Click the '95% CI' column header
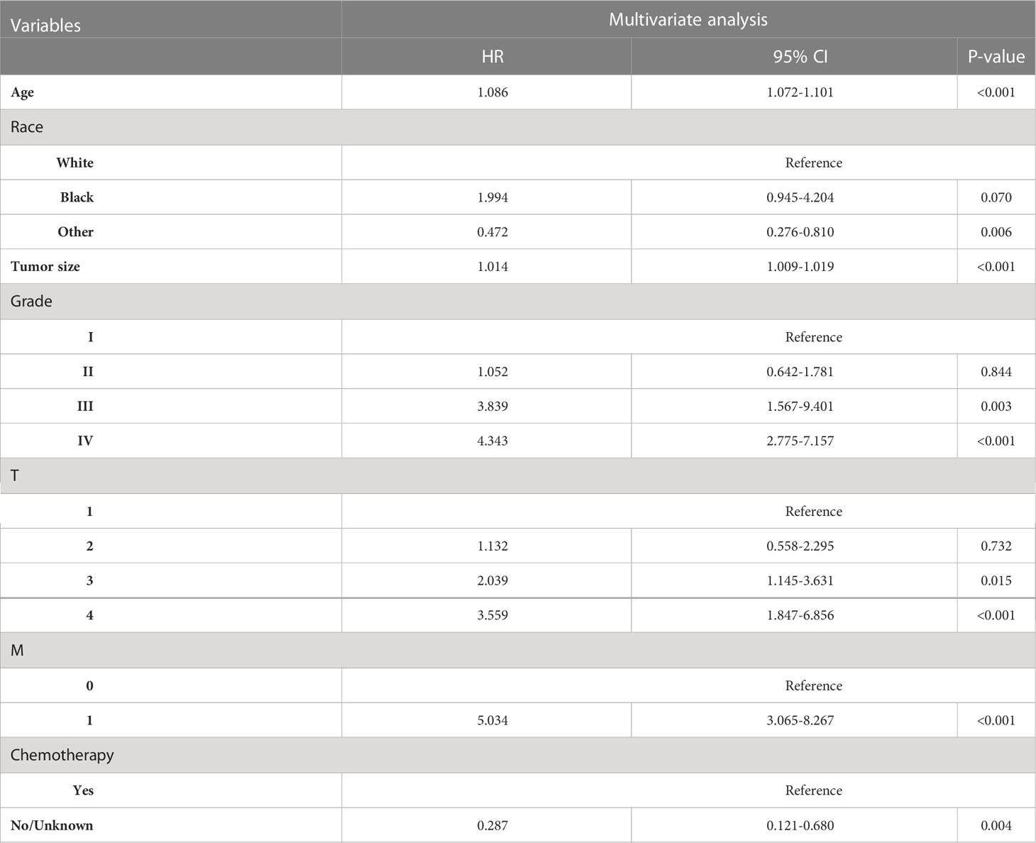Viewport: 1036px width, 843px height. (800, 57)
